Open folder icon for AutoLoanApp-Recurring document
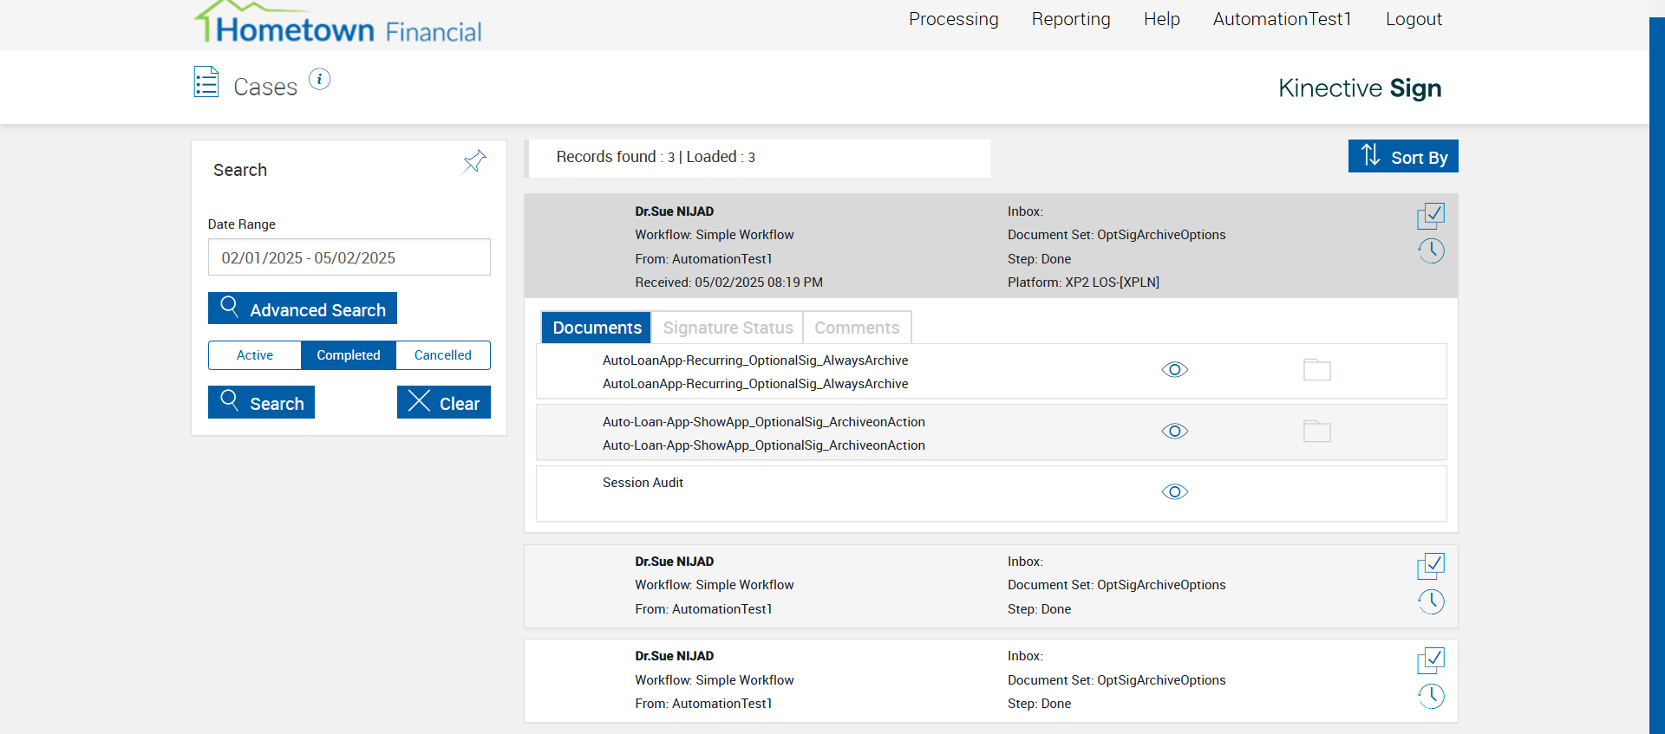1665x734 pixels. [x=1316, y=370]
